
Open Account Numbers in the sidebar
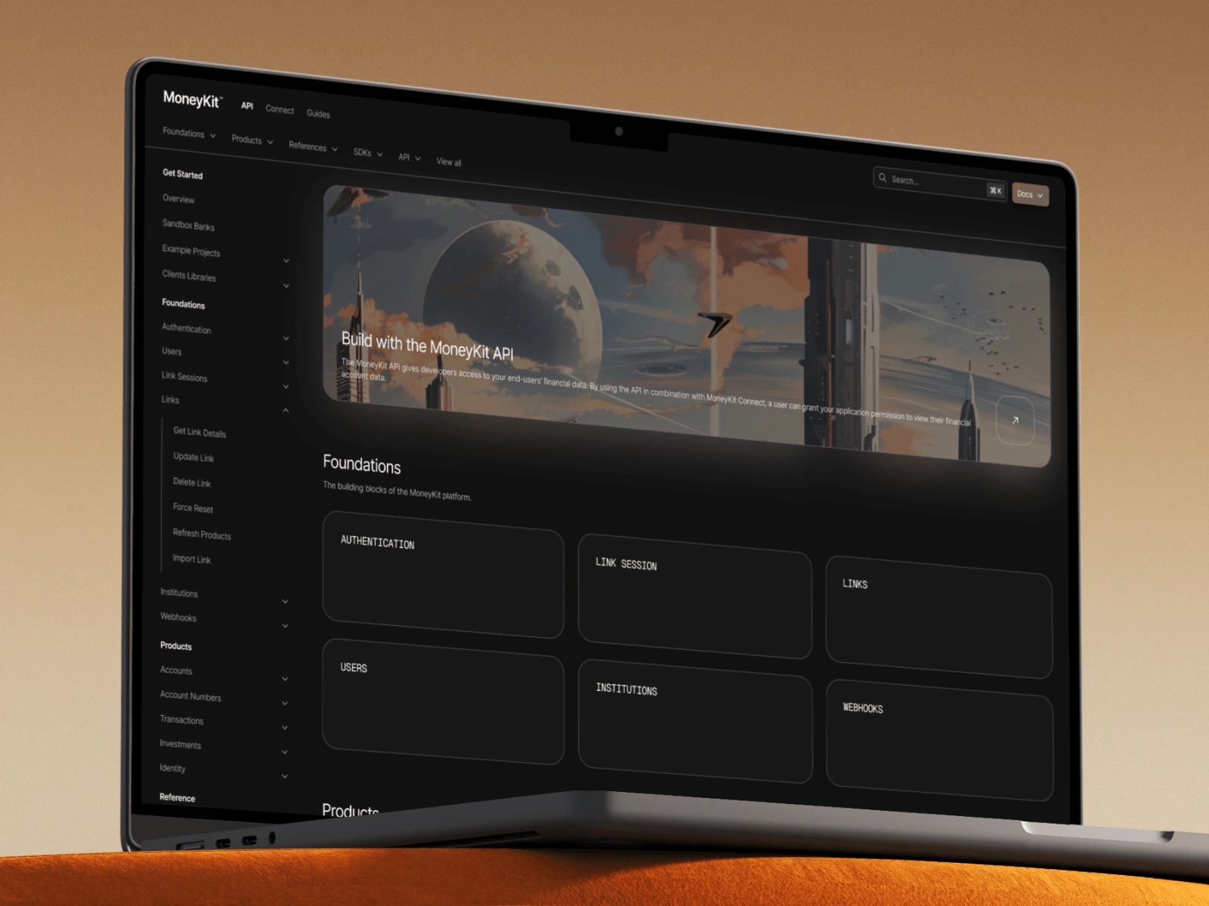pos(190,696)
